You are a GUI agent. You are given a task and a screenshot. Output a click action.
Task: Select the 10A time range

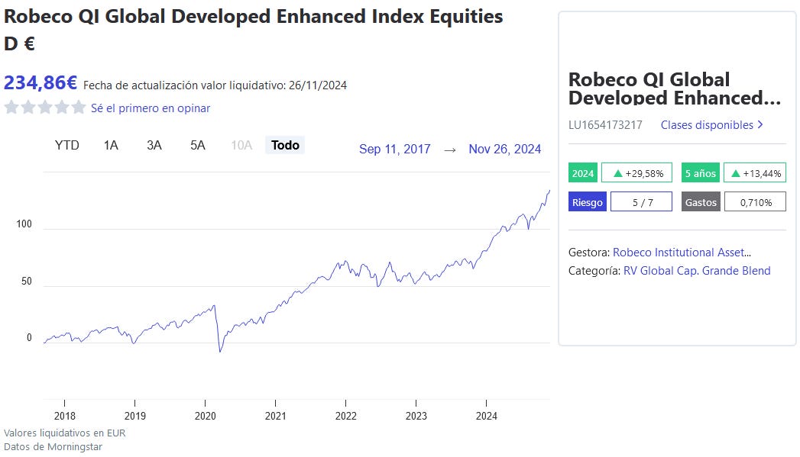point(241,145)
